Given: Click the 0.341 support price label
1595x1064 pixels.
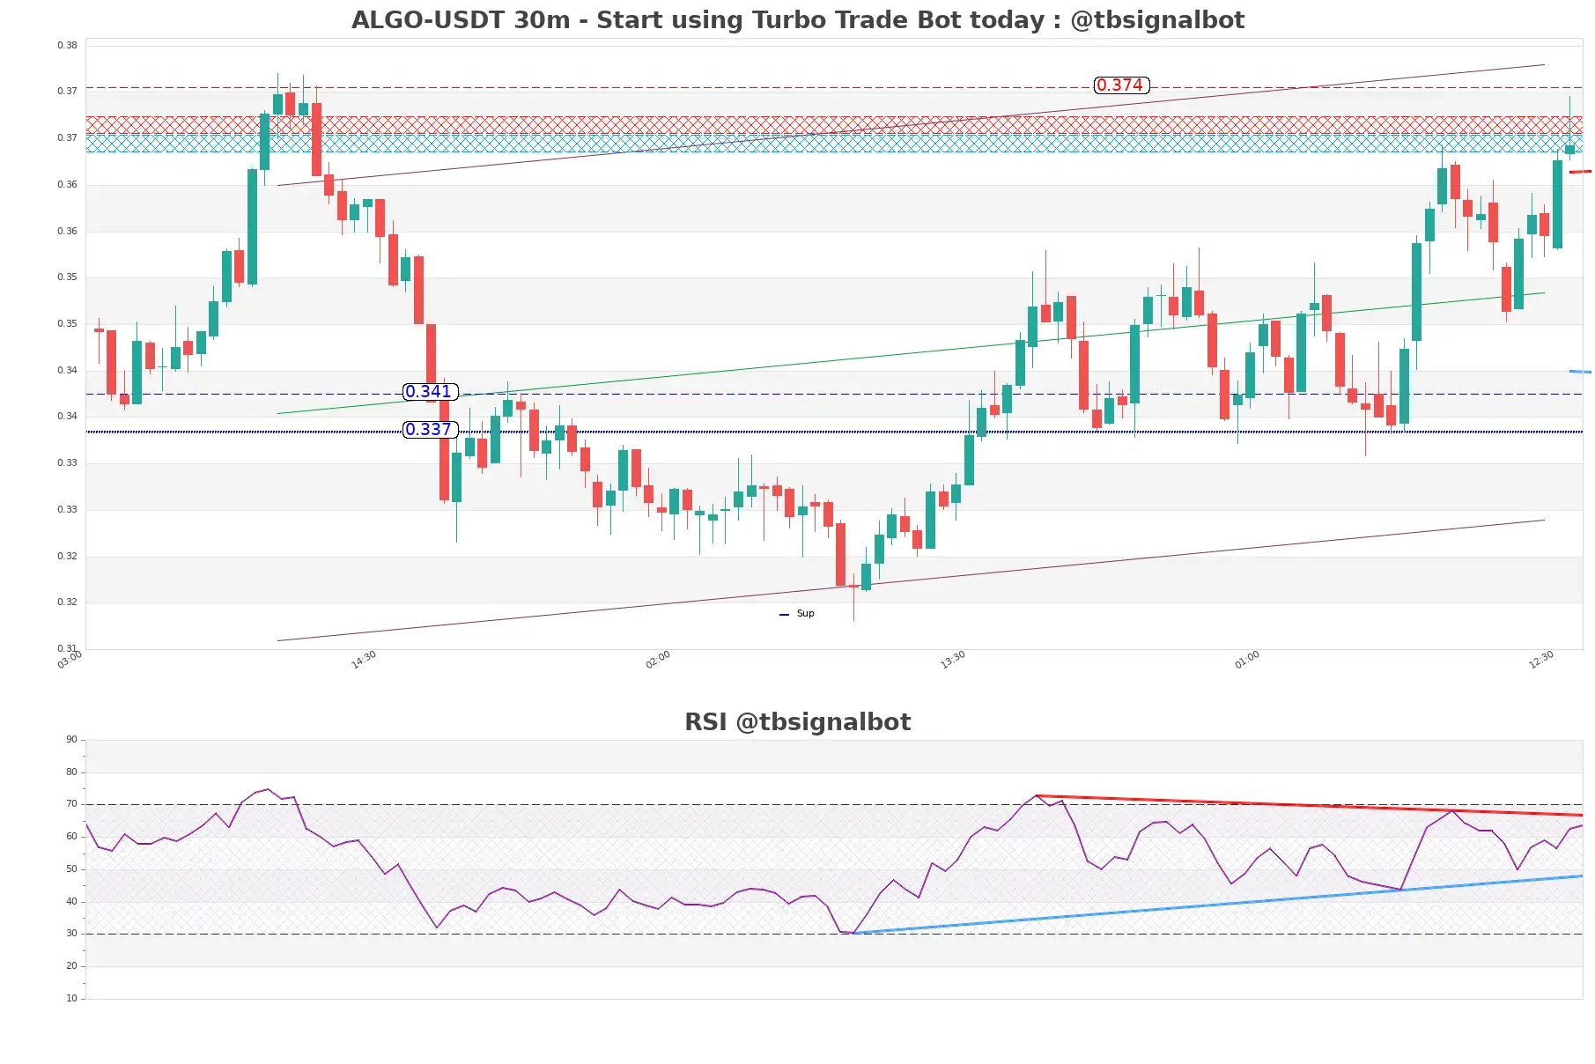Looking at the screenshot, I should tap(429, 392).
